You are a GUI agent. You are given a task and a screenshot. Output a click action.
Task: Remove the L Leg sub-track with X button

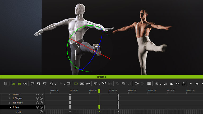pyautogui.click(x=41, y=112)
